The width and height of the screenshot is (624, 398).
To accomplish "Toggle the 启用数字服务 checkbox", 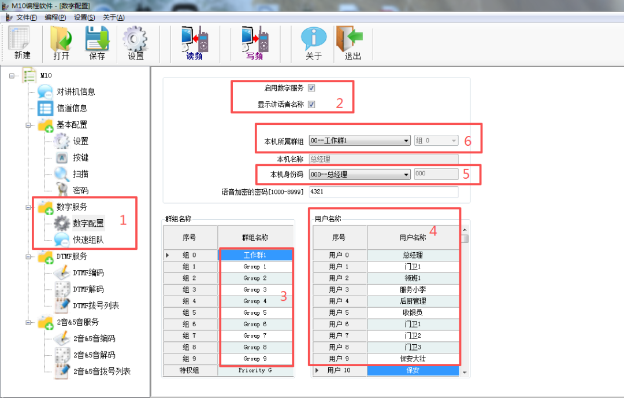I will (311, 88).
